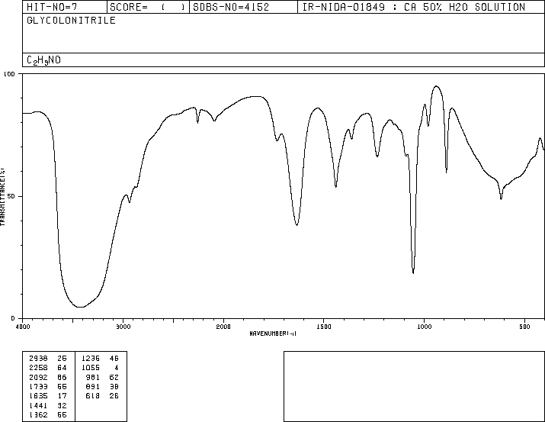Select peak value '1236' in the table
The width and height of the screenshot is (545, 422).
91,358
